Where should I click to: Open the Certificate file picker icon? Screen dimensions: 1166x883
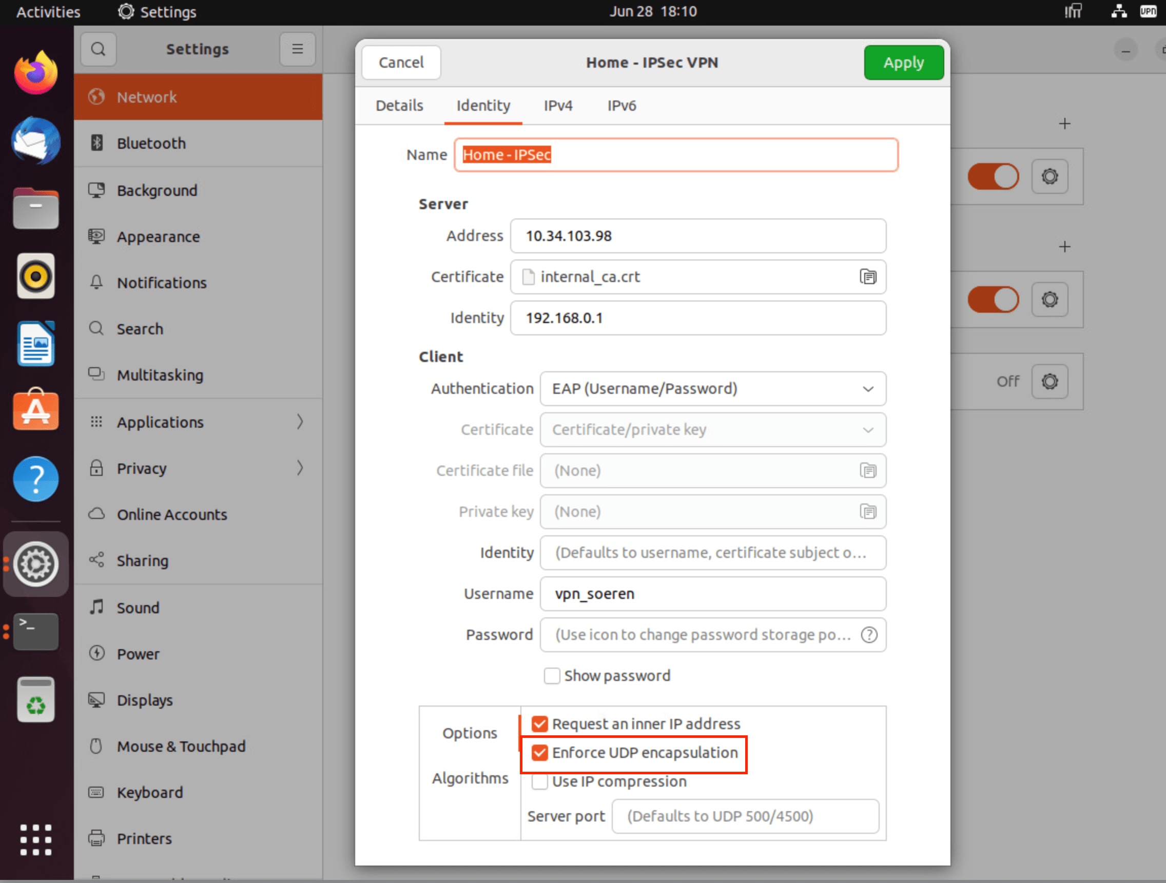[x=868, y=470]
